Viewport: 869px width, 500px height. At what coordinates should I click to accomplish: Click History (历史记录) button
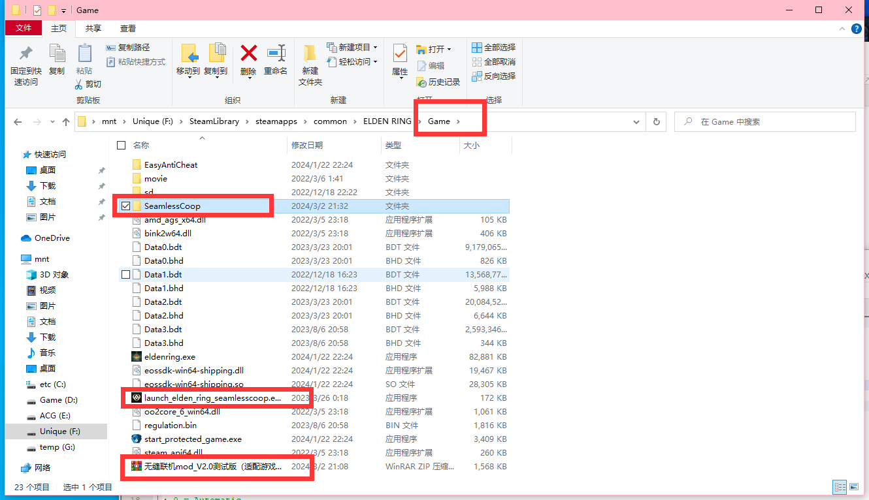[438, 82]
